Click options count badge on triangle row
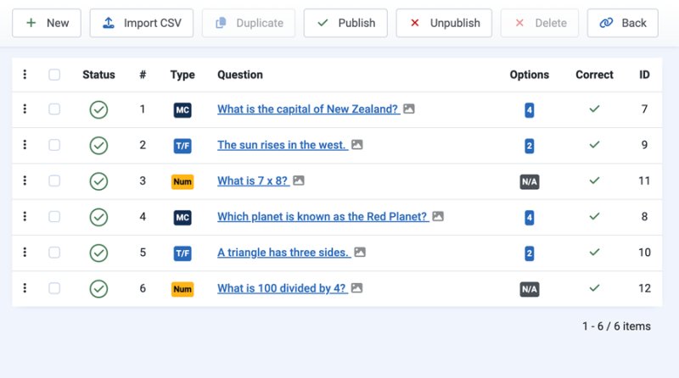679x378 pixels. pyautogui.click(x=529, y=253)
